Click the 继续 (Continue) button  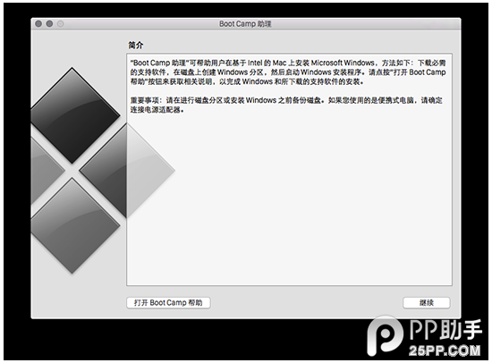(427, 303)
